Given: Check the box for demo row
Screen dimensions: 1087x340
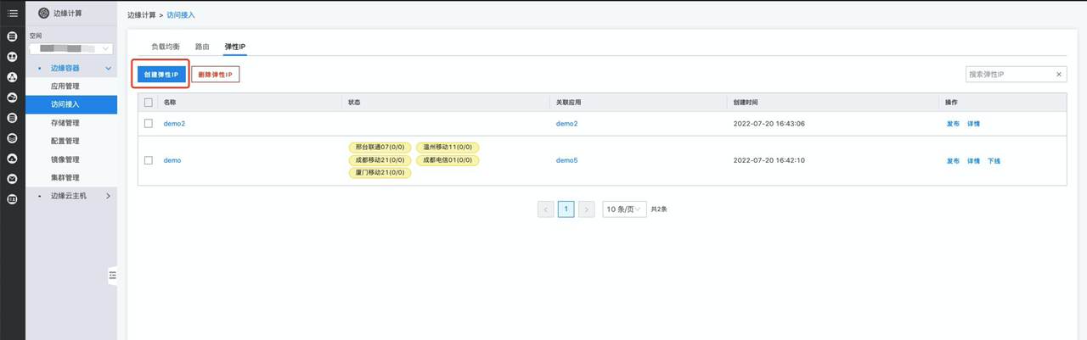Looking at the screenshot, I should [149, 160].
